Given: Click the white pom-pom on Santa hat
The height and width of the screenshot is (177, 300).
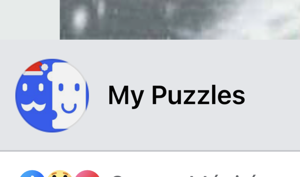Looking at the screenshot, I should (x=45, y=67).
